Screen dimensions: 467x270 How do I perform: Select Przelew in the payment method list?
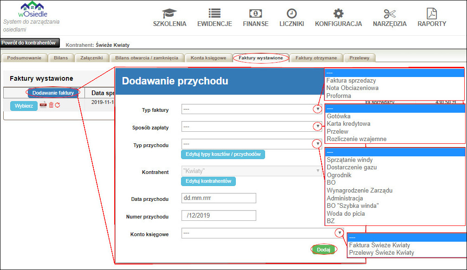338,131
